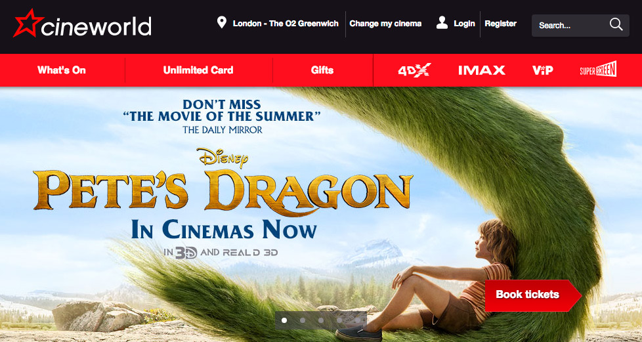Image resolution: width=642 pixels, height=342 pixels.
Task: Open the Super Screen page
Action: point(598,70)
